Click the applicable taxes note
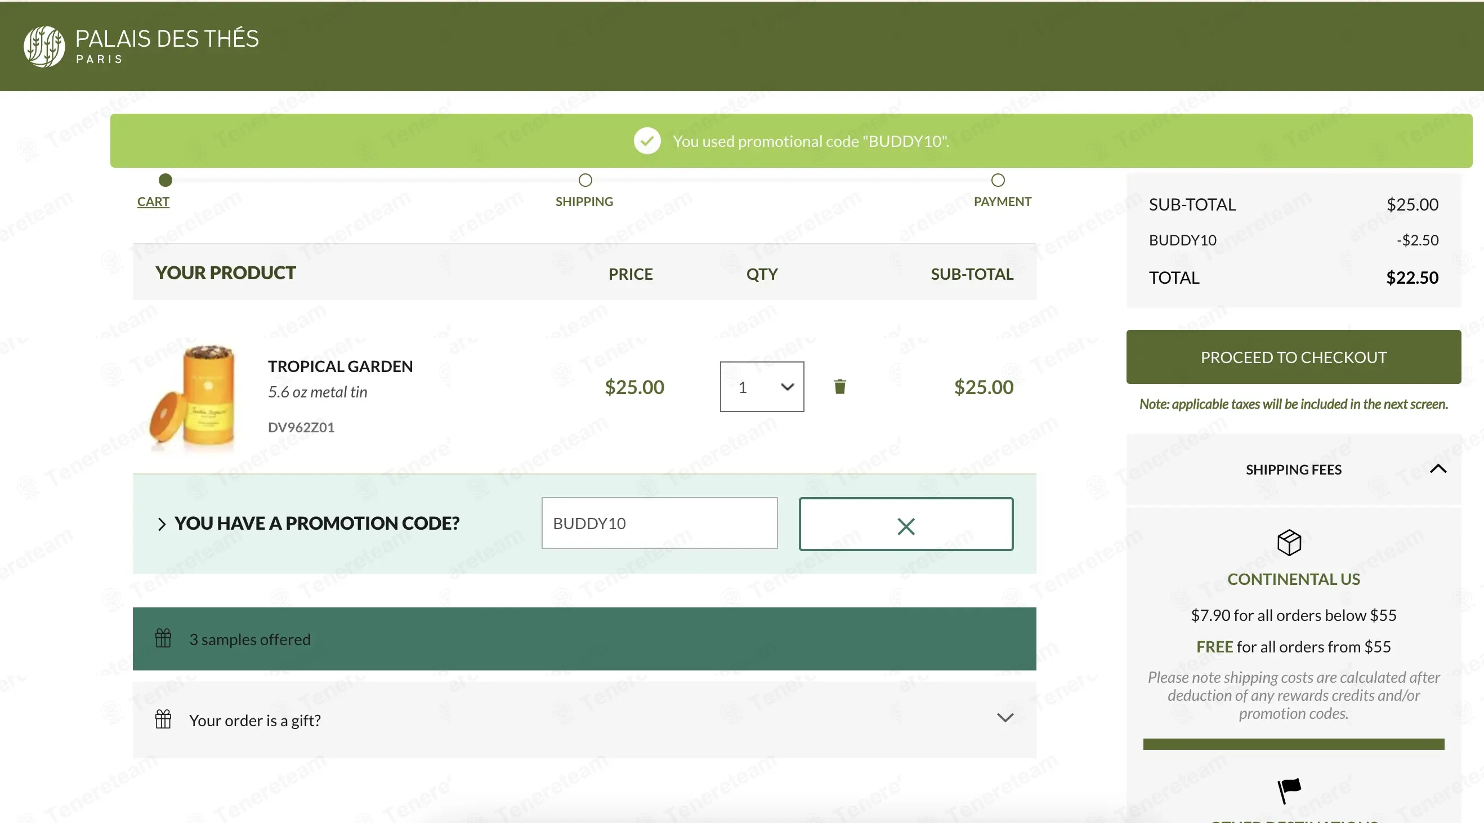Image resolution: width=1484 pixels, height=823 pixels. [1293, 404]
